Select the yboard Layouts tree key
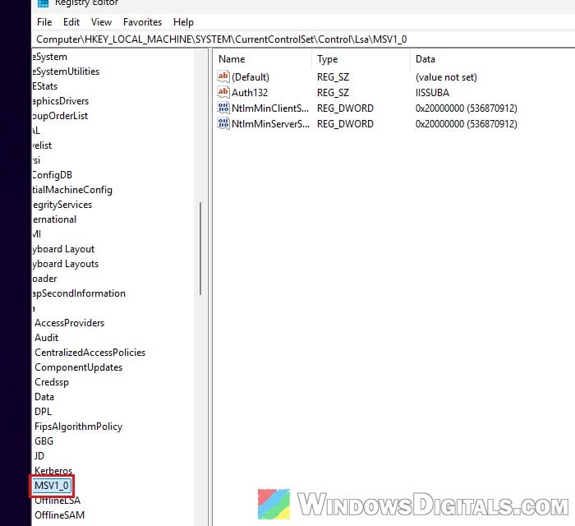Viewport: 575px width, 526px height. click(65, 264)
